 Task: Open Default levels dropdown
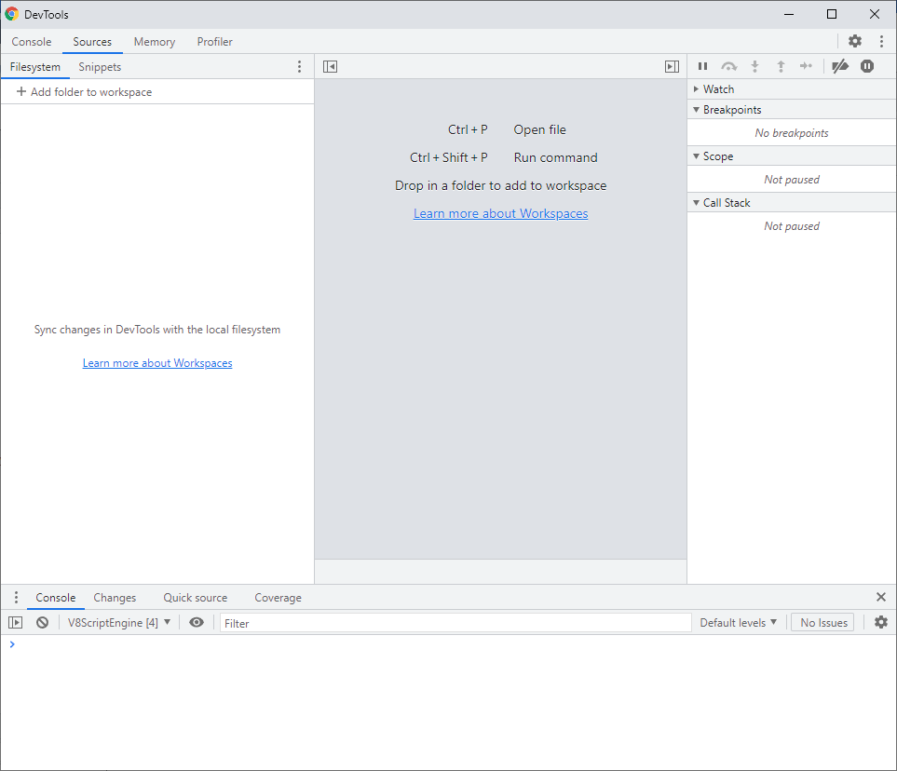point(738,623)
